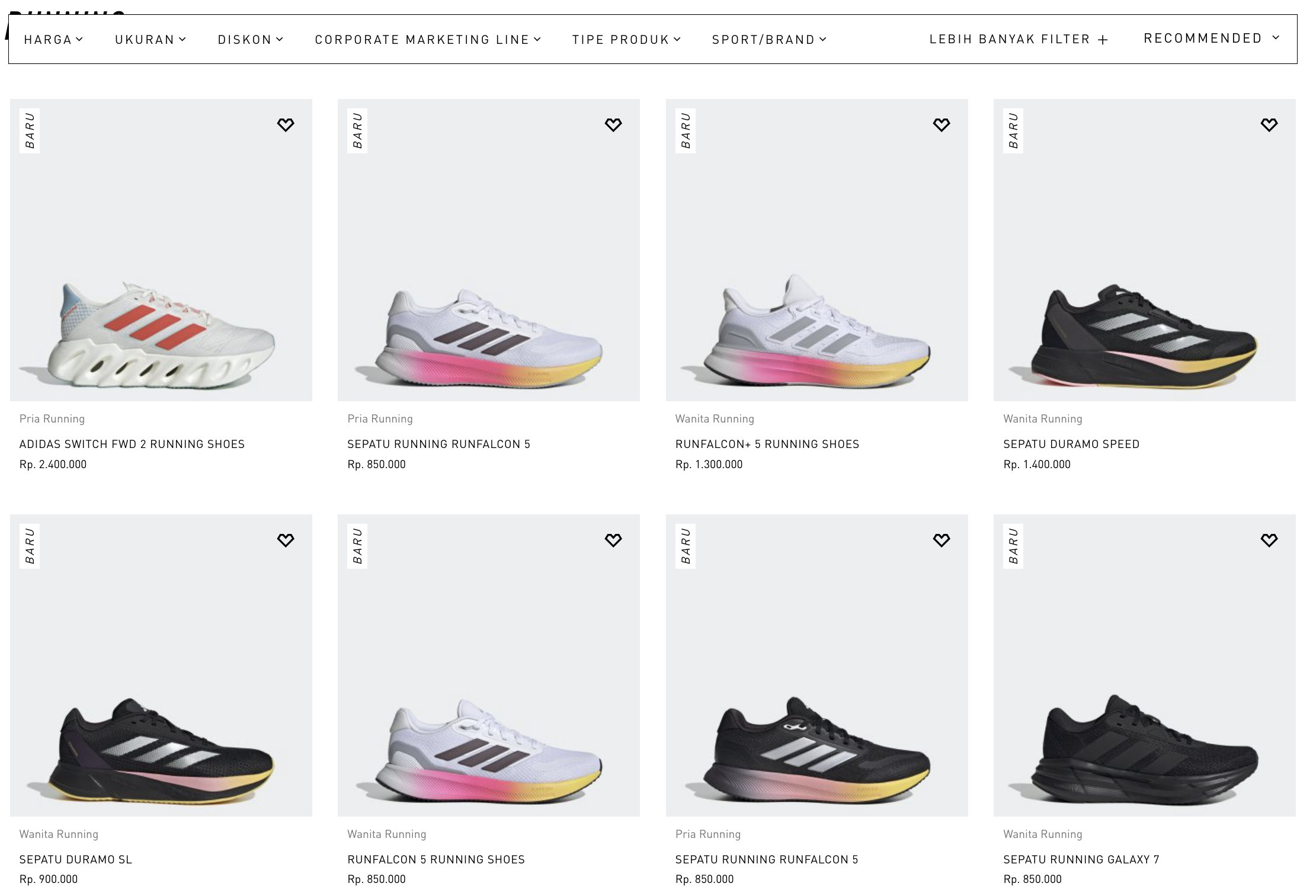Add Sepatu Running Galaxy 7 to wishlist
The width and height of the screenshot is (1313, 896).
(1269, 540)
